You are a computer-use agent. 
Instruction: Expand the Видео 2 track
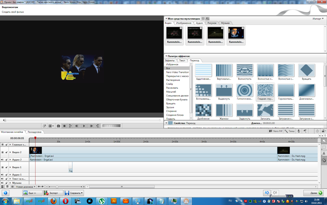click(x=10, y=152)
